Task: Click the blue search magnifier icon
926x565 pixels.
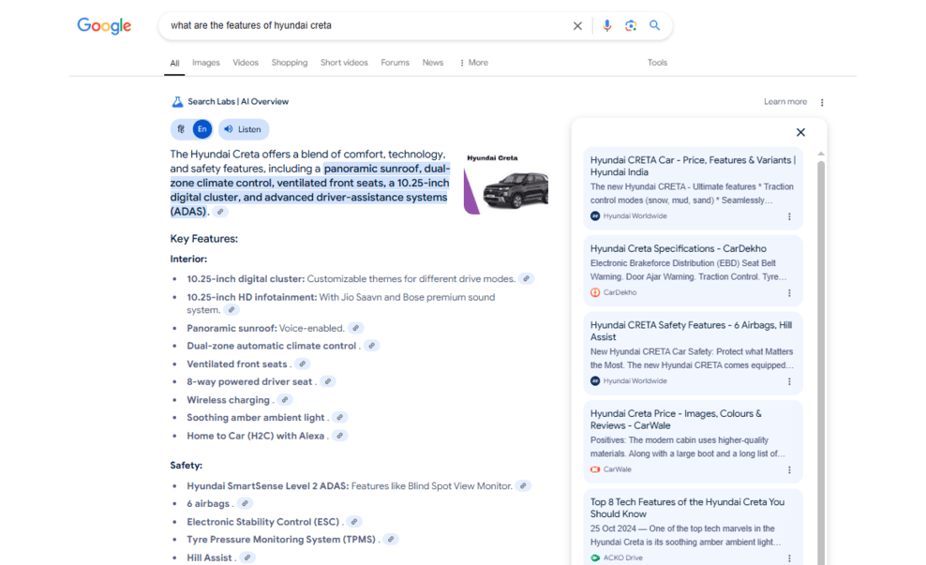Action: pyautogui.click(x=655, y=26)
